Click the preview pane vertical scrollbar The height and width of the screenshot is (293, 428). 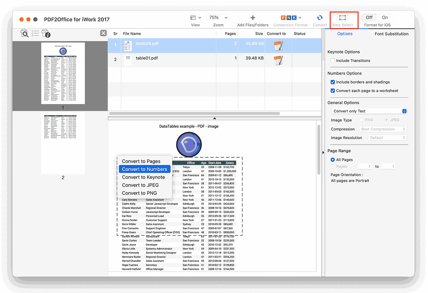pyautogui.click(x=319, y=149)
